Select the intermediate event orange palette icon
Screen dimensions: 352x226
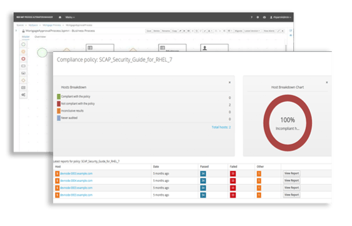pyautogui.click(x=23, y=52)
